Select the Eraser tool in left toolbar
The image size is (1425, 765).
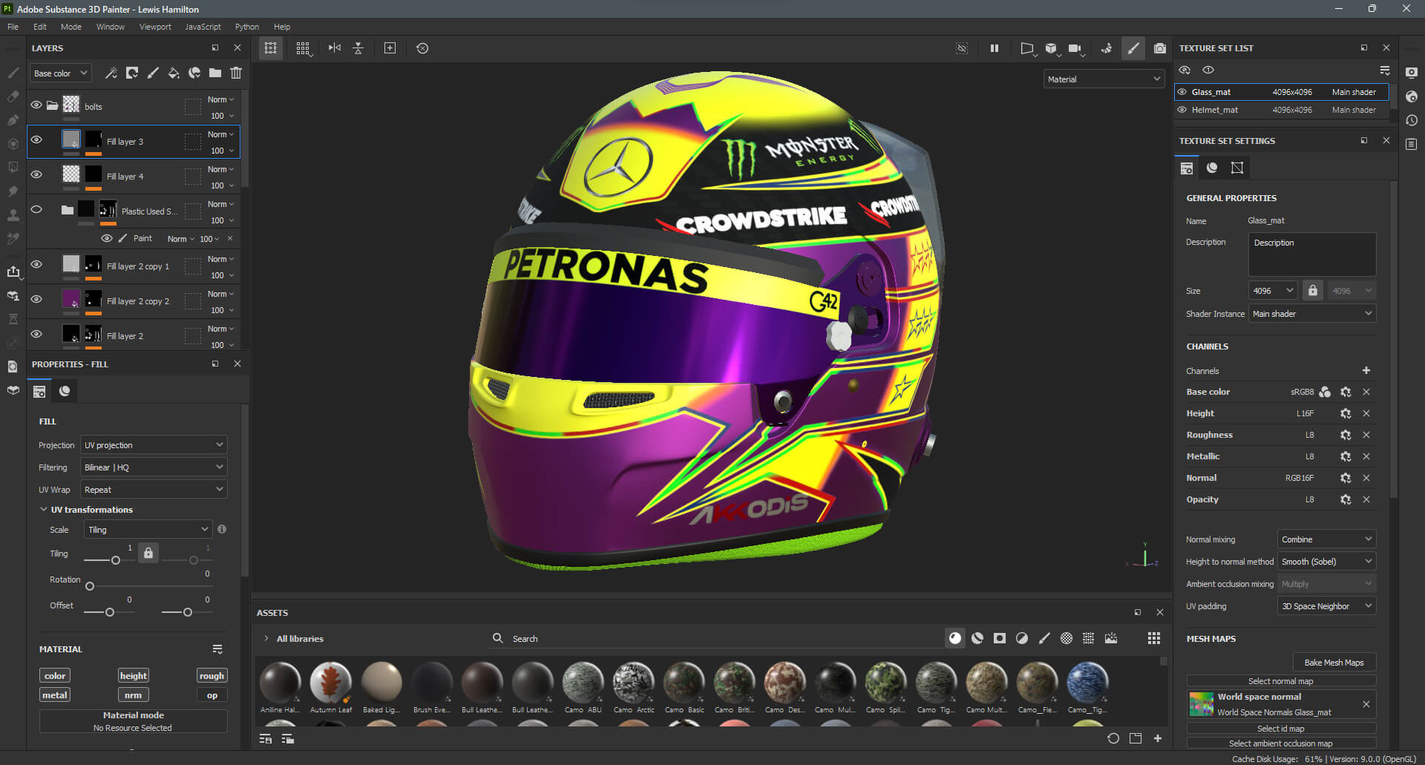coord(13,96)
